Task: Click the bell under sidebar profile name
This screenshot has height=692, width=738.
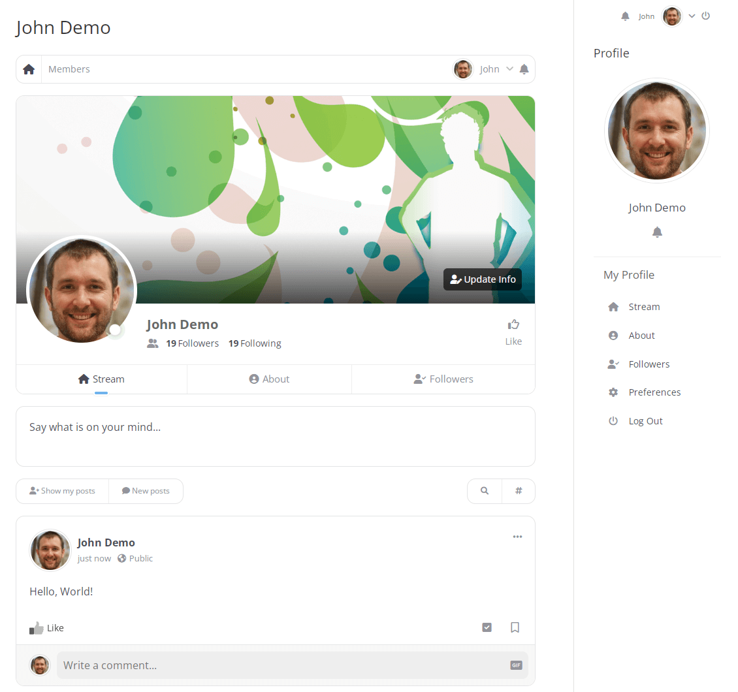Action: 657,232
